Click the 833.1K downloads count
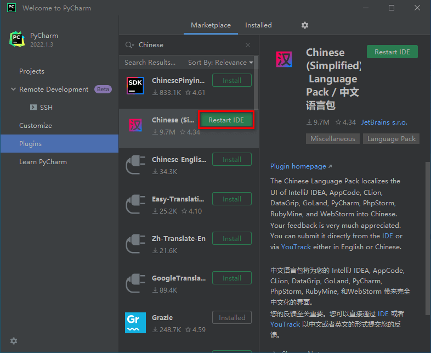 pos(167,92)
